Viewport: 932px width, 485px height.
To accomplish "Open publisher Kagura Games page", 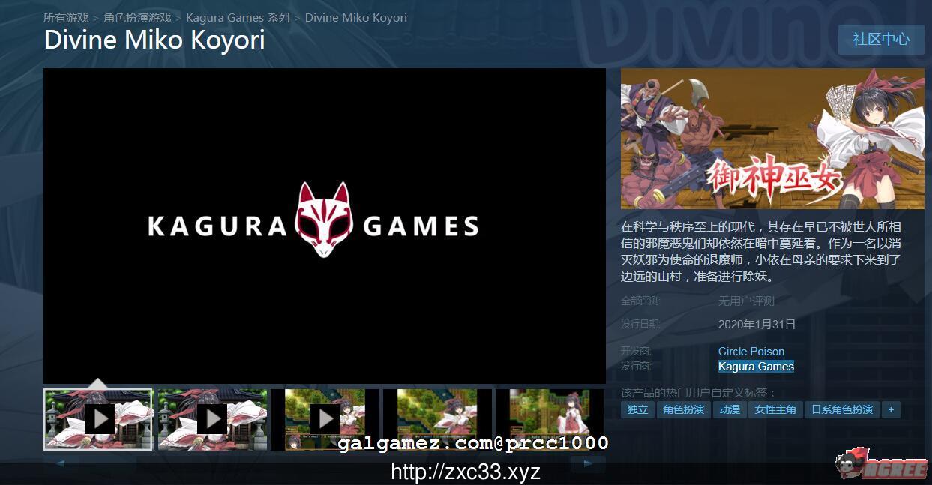I will [756, 366].
